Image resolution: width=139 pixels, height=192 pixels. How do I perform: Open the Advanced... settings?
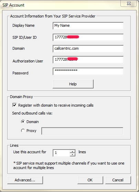click(25, 180)
